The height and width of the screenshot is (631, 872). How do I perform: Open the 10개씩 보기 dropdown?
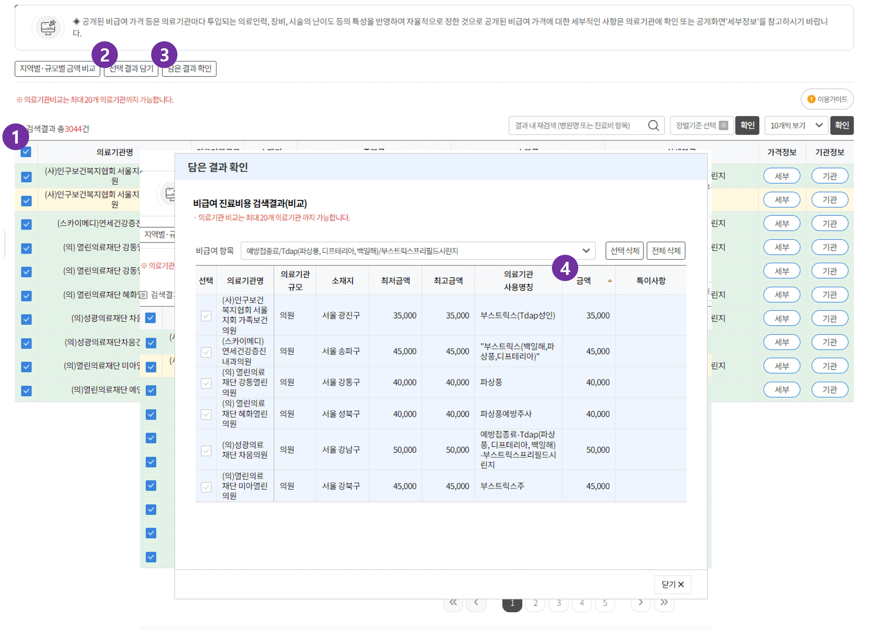pyautogui.click(x=796, y=125)
